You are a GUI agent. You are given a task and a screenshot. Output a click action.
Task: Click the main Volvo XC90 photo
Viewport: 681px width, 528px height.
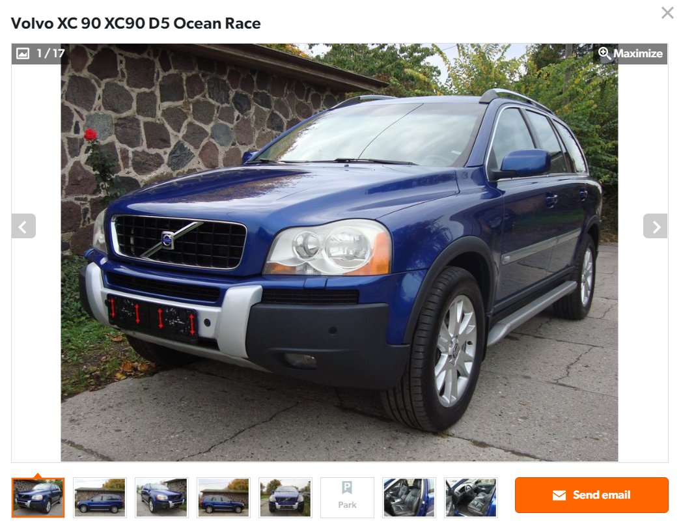pyautogui.click(x=339, y=252)
